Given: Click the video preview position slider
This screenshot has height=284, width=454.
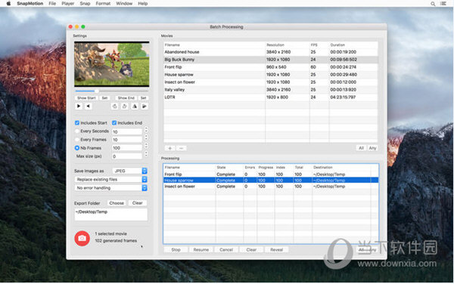Looking at the screenshot, I should click(x=111, y=91).
